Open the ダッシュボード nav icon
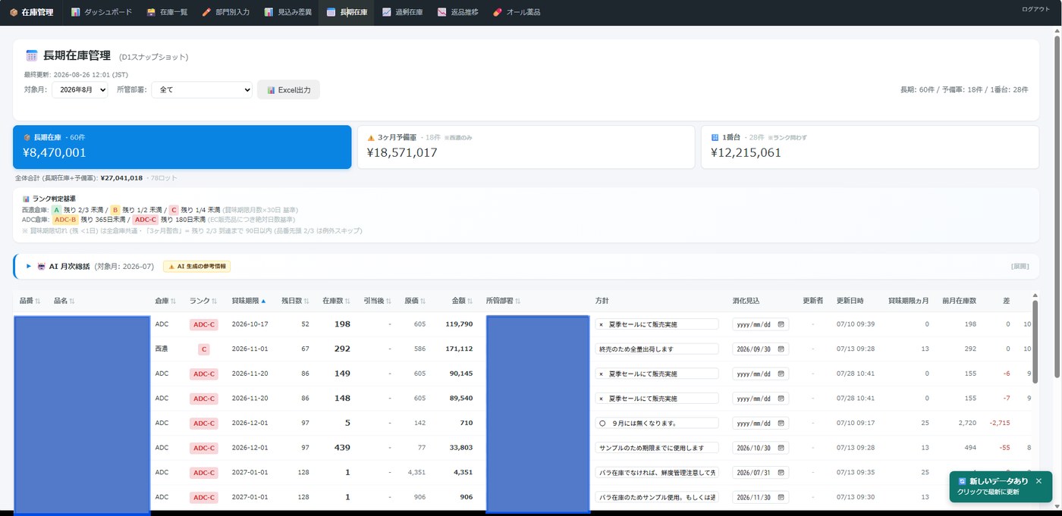Viewport: 1062px width, 516px height. (x=75, y=12)
